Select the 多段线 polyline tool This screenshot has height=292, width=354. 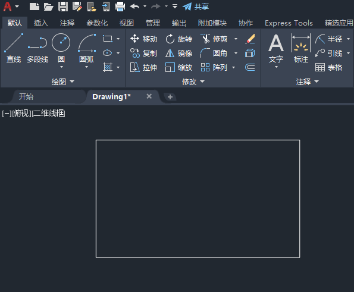37,48
